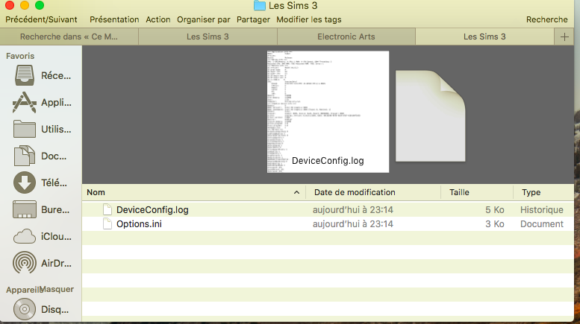Click the Historique type cell
Image resolution: width=580 pixels, height=324 pixels.
(x=541, y=209)
